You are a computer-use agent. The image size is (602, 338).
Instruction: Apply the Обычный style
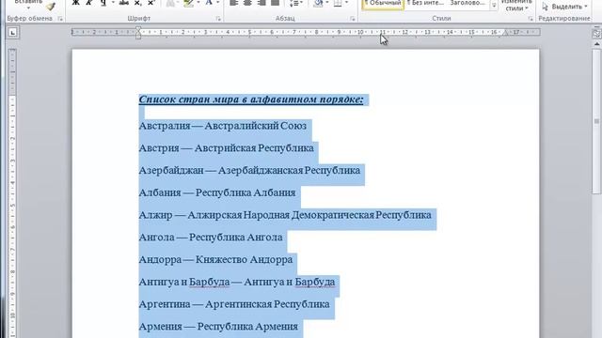(383, 4)
